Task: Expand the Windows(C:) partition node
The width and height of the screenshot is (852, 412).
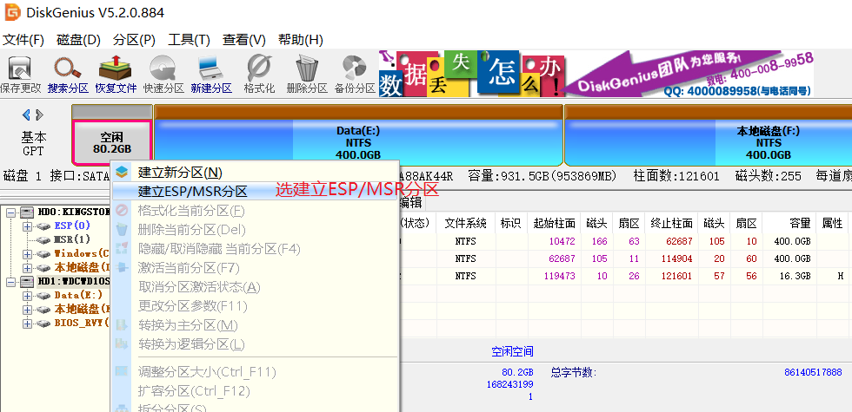Action: pos(27,253)
